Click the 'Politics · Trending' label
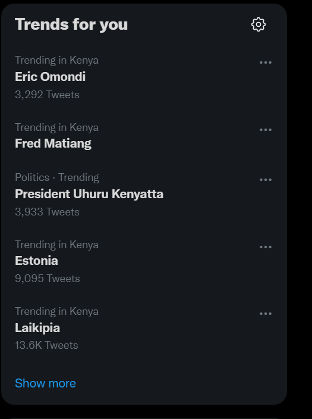The image size is (312, 419). pos(57,177)
